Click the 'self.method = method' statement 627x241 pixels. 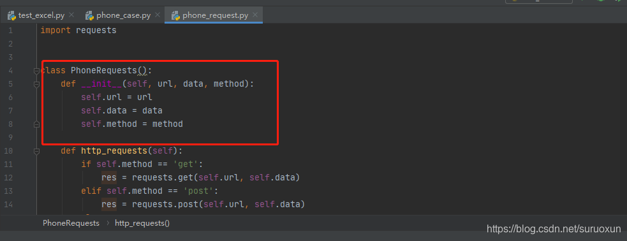132,124
